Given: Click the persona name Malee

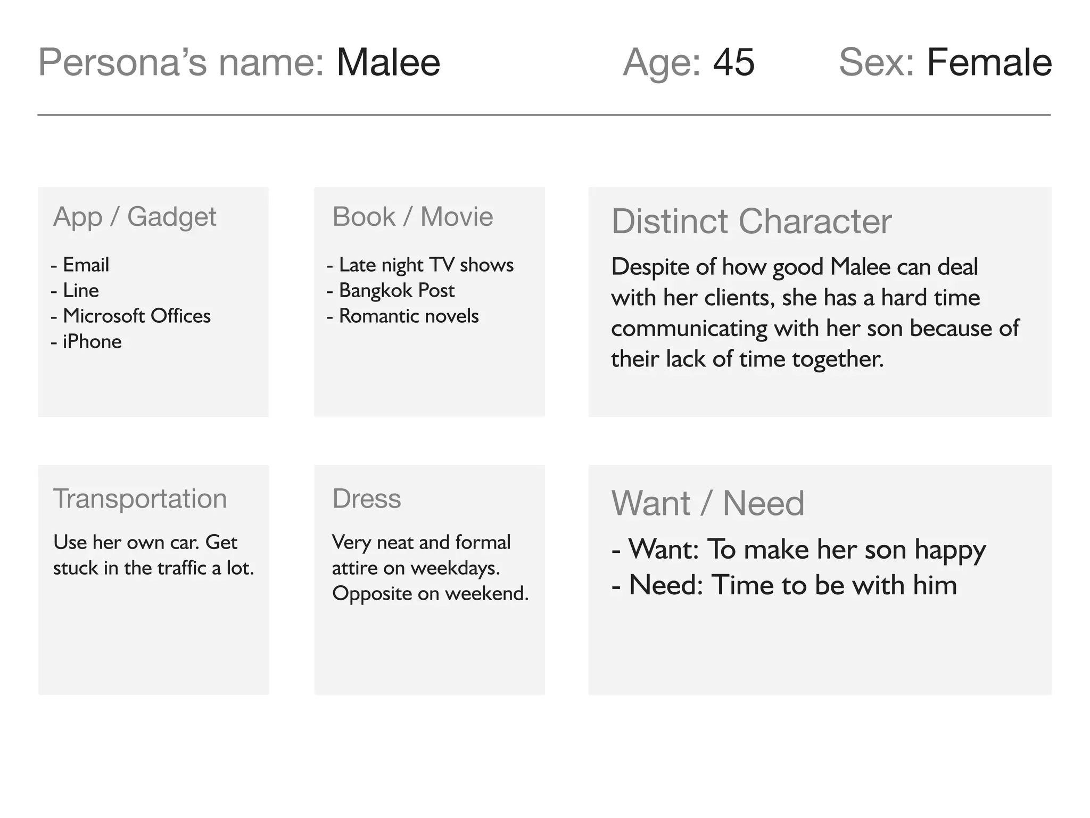Looking at the screenshot, I should 388,63.
